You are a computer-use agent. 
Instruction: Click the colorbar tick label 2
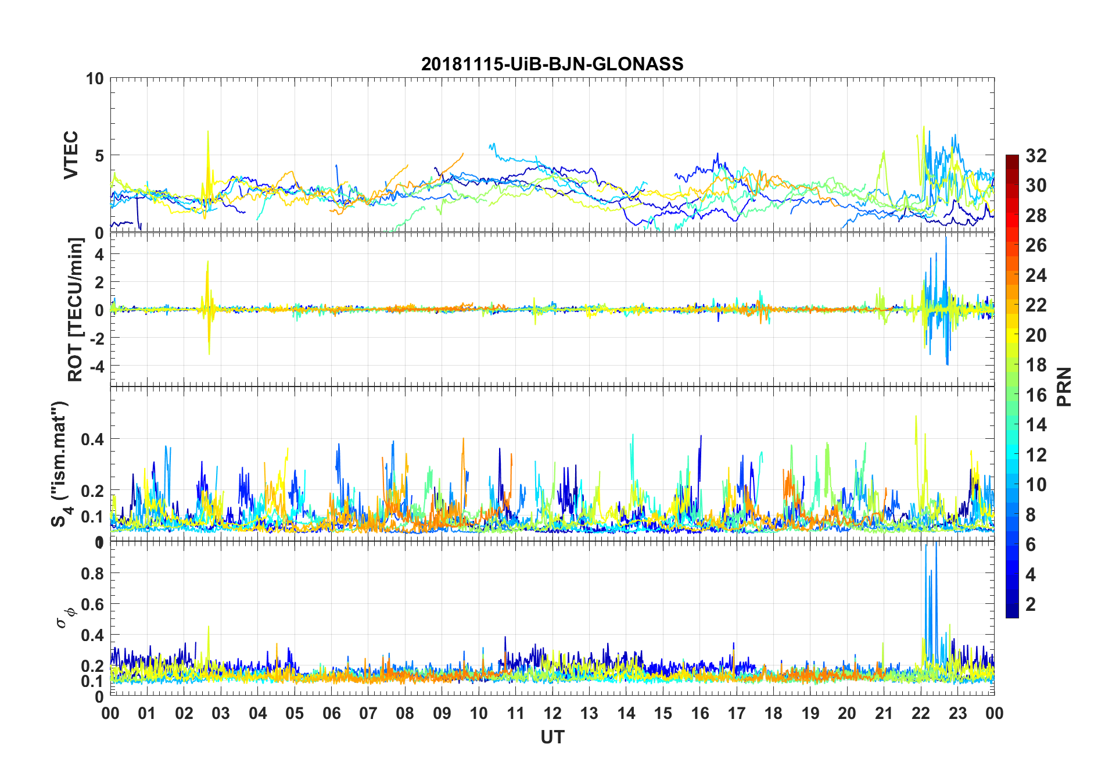[1031, 604]
